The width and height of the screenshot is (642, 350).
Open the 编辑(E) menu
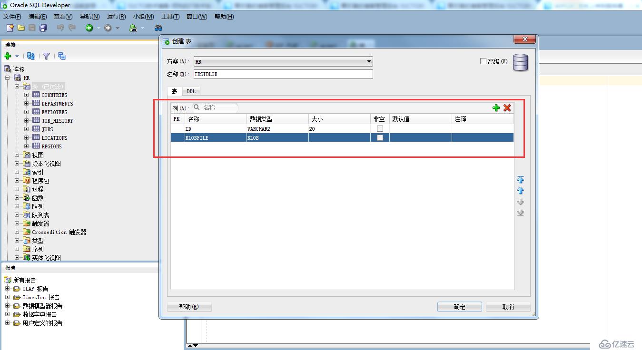pos(38,17)
